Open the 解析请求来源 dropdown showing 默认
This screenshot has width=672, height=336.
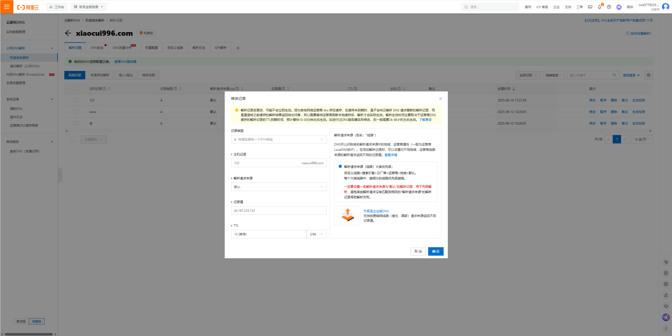[278, 187]
